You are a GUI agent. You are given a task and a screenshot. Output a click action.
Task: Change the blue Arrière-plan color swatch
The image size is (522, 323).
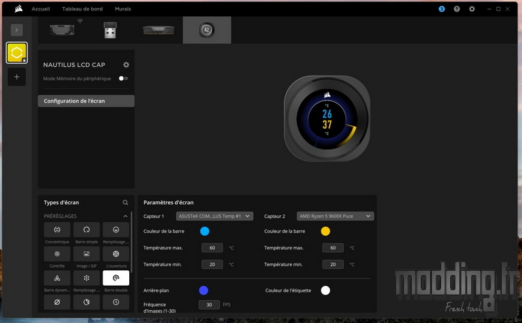[x=204, y=290]
